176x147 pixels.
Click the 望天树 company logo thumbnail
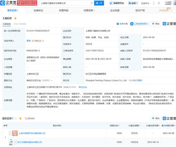15,133
